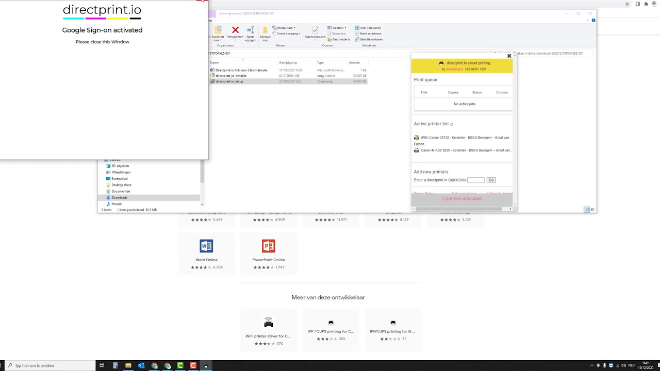The width and height of the screenshot is (660, 371).
Task: Switch Explorer to large icons view
Action: (x=592, y=210)
